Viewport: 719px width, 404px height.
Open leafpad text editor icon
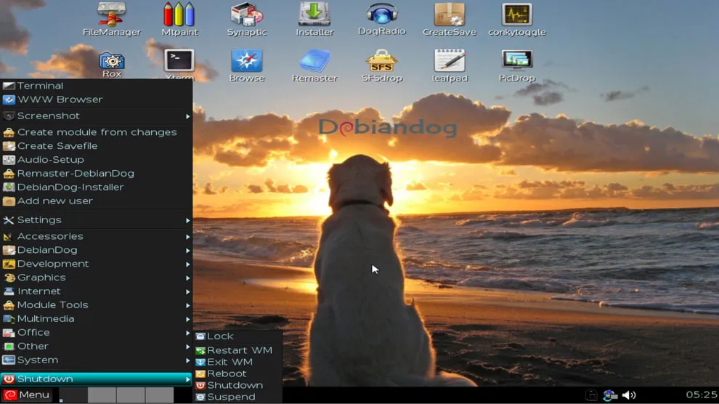pyautogui.click(x=450, y=61)
